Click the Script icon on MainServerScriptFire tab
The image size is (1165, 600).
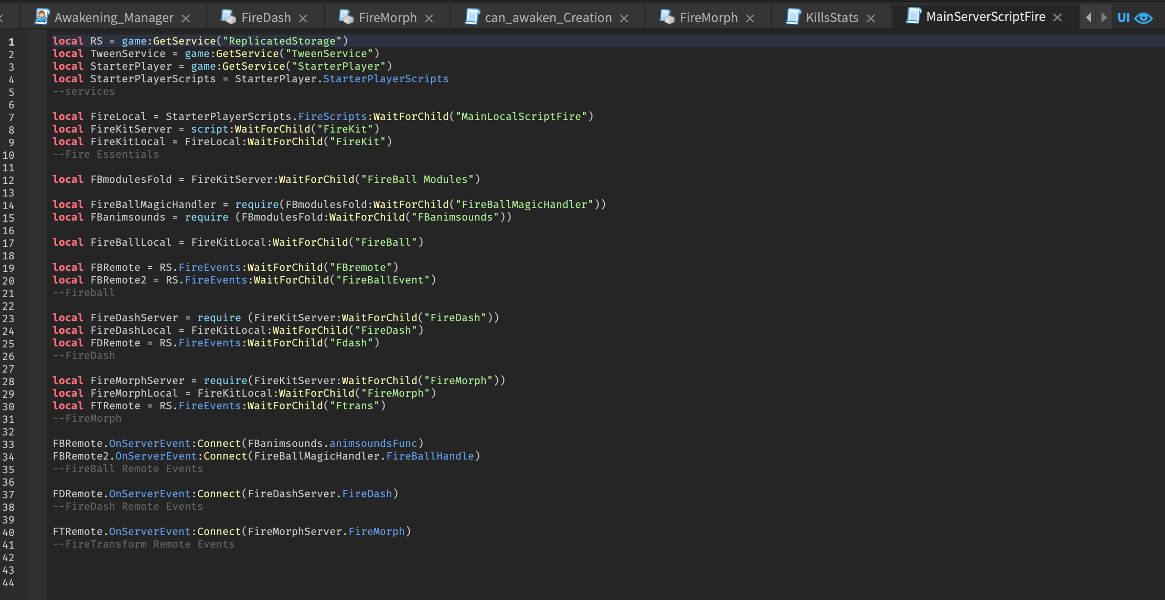[914, 16]
